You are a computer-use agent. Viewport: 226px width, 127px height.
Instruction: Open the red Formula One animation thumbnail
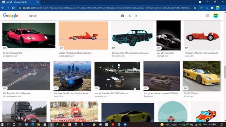point(83,36)
